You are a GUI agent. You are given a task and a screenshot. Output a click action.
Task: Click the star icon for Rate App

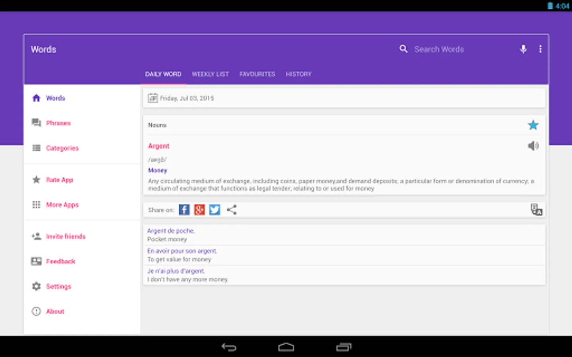click(x=36, y=180)
